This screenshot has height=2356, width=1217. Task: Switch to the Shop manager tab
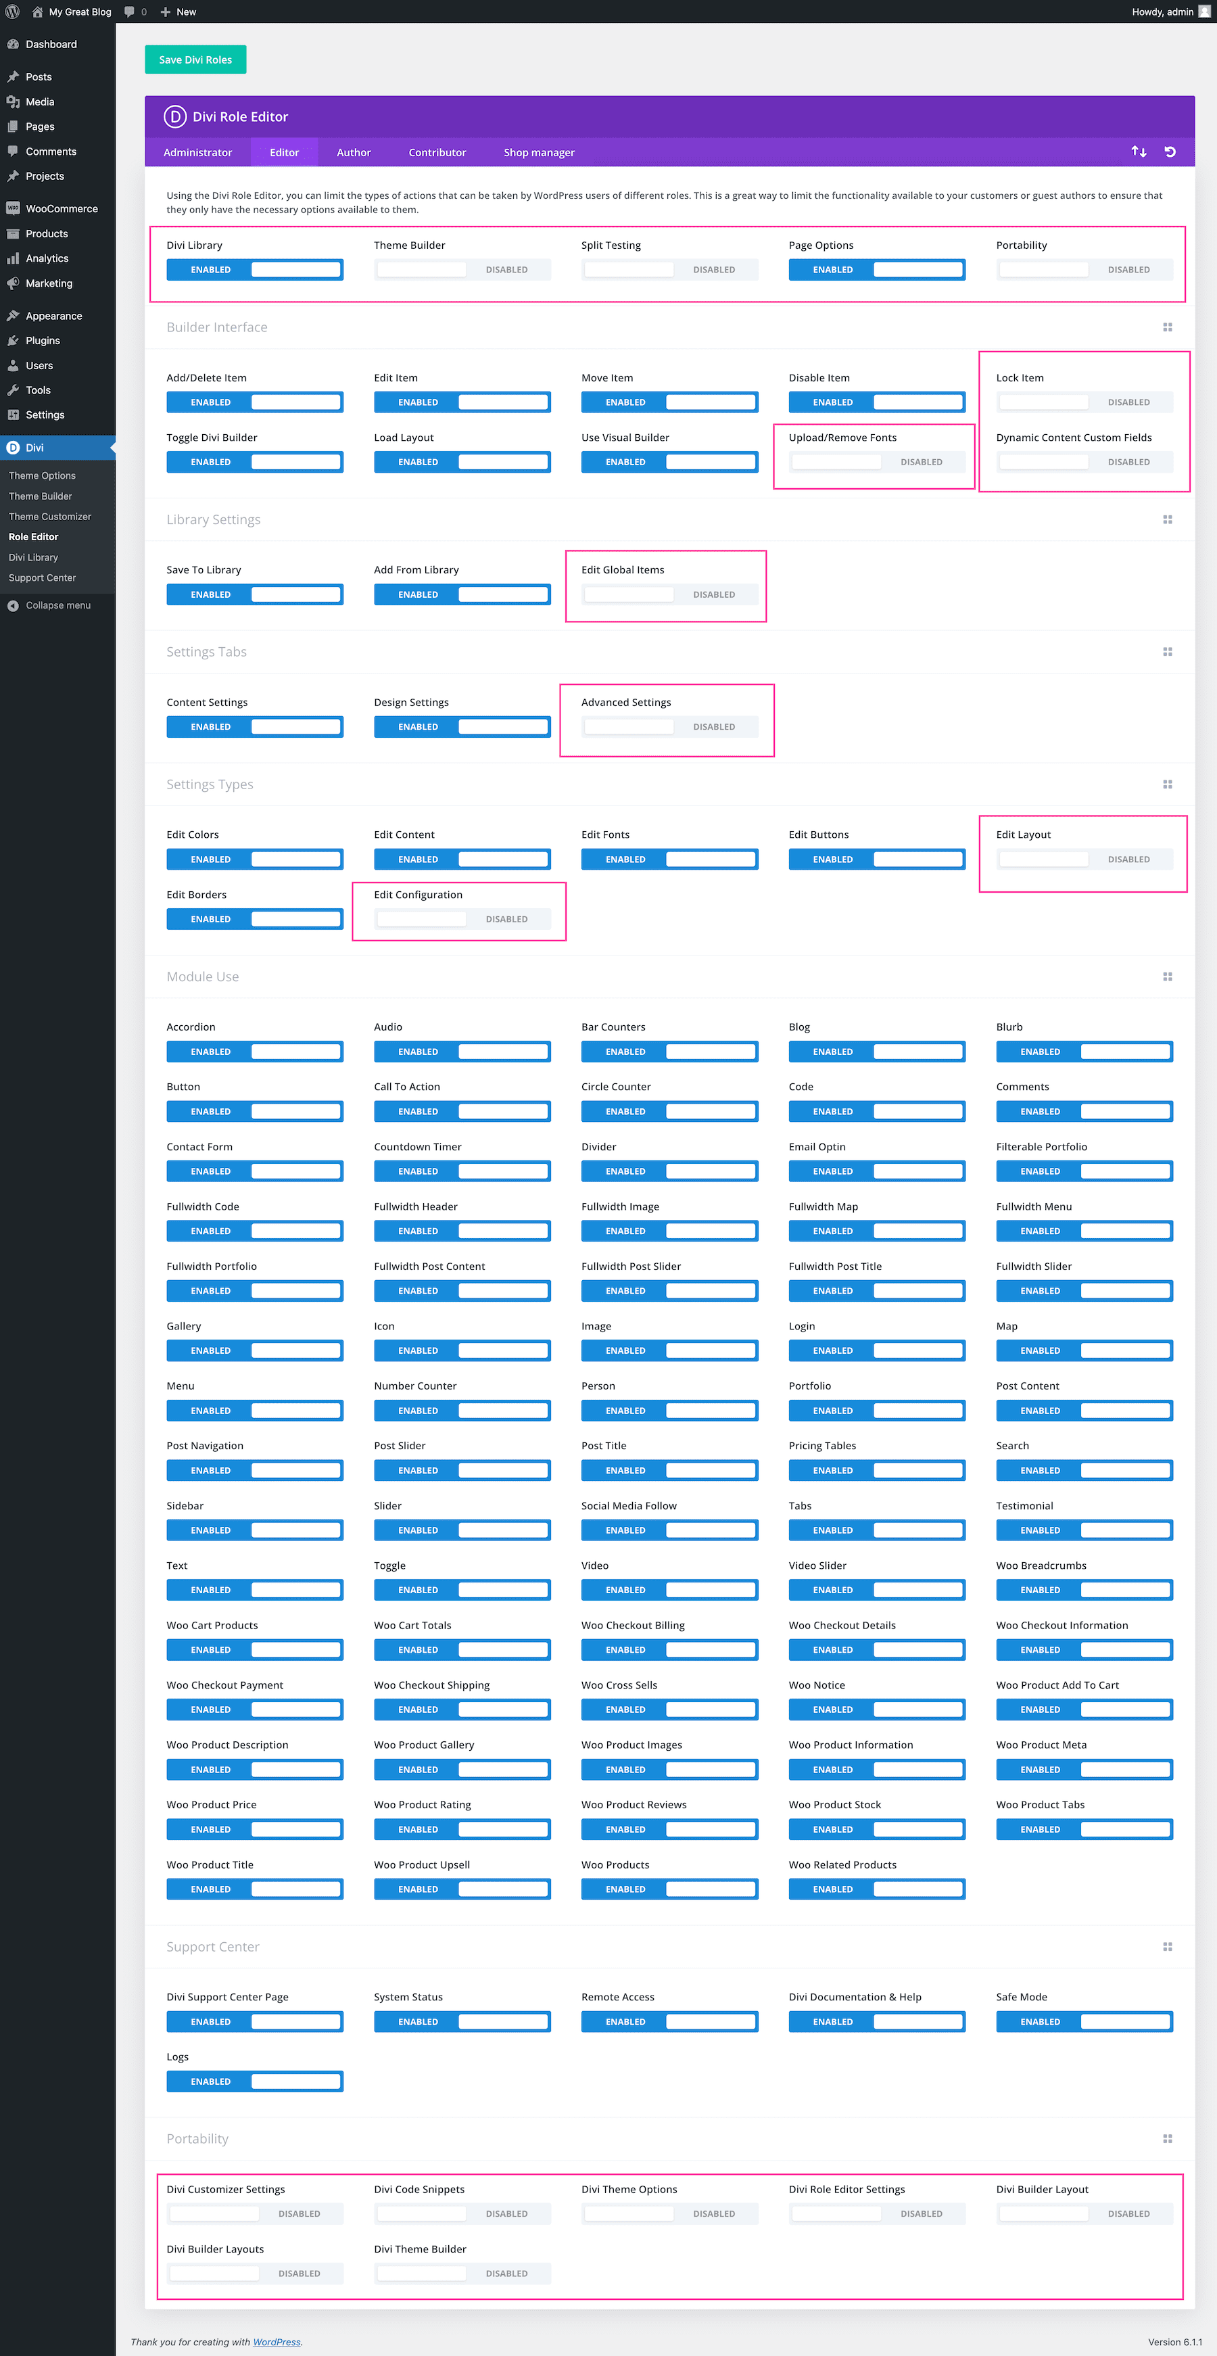[539, 152]
